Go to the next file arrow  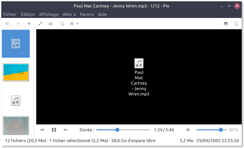coord(29,24)
